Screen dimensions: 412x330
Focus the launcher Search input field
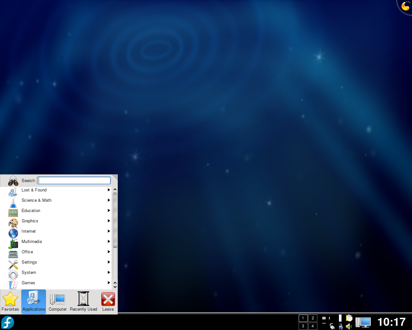coord(74,180)
